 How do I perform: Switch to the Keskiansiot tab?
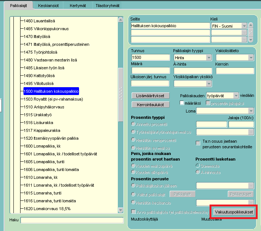point(48,6)
